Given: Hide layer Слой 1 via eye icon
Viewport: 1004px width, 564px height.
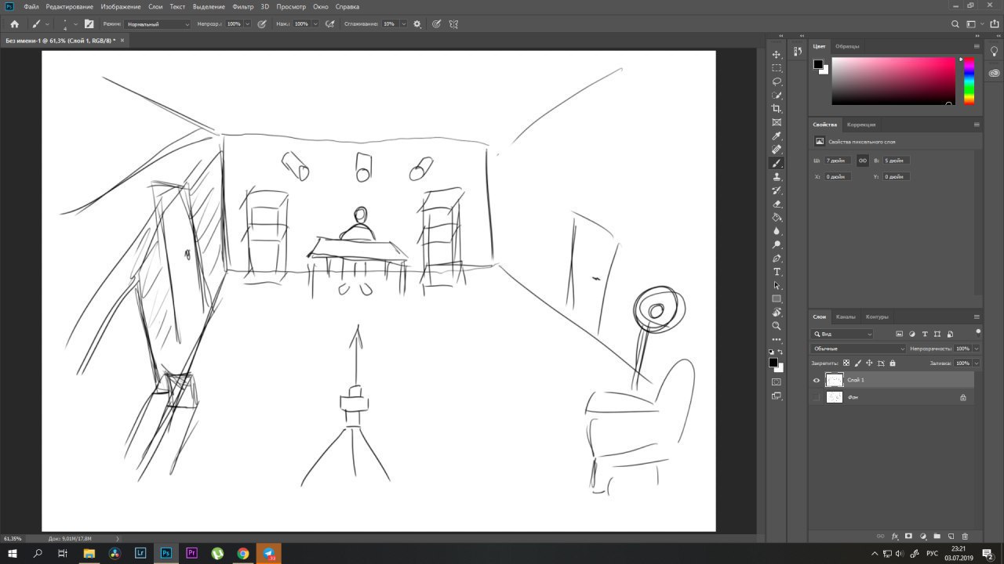Looking at the screenshot, I should pyautogui.click(x=816, y=381).
